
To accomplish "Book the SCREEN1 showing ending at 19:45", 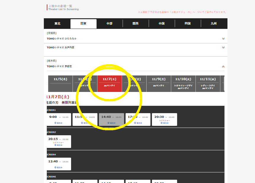I will point(138,119).
